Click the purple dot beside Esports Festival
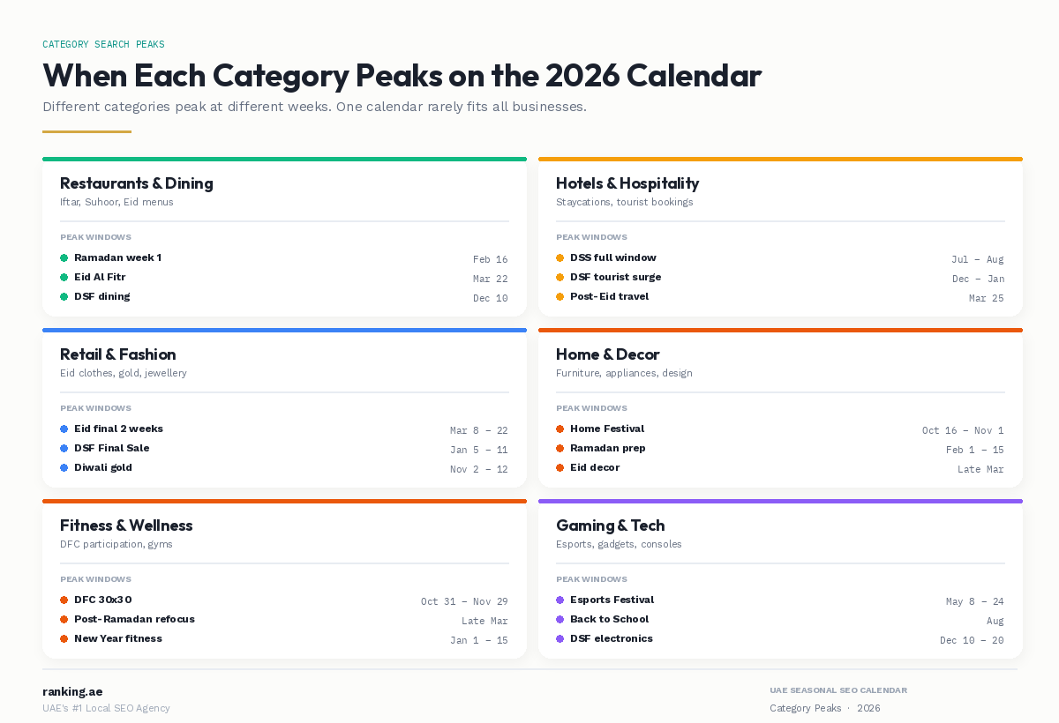This screenshot has width=1059, height=723. (x=560, y=600)
